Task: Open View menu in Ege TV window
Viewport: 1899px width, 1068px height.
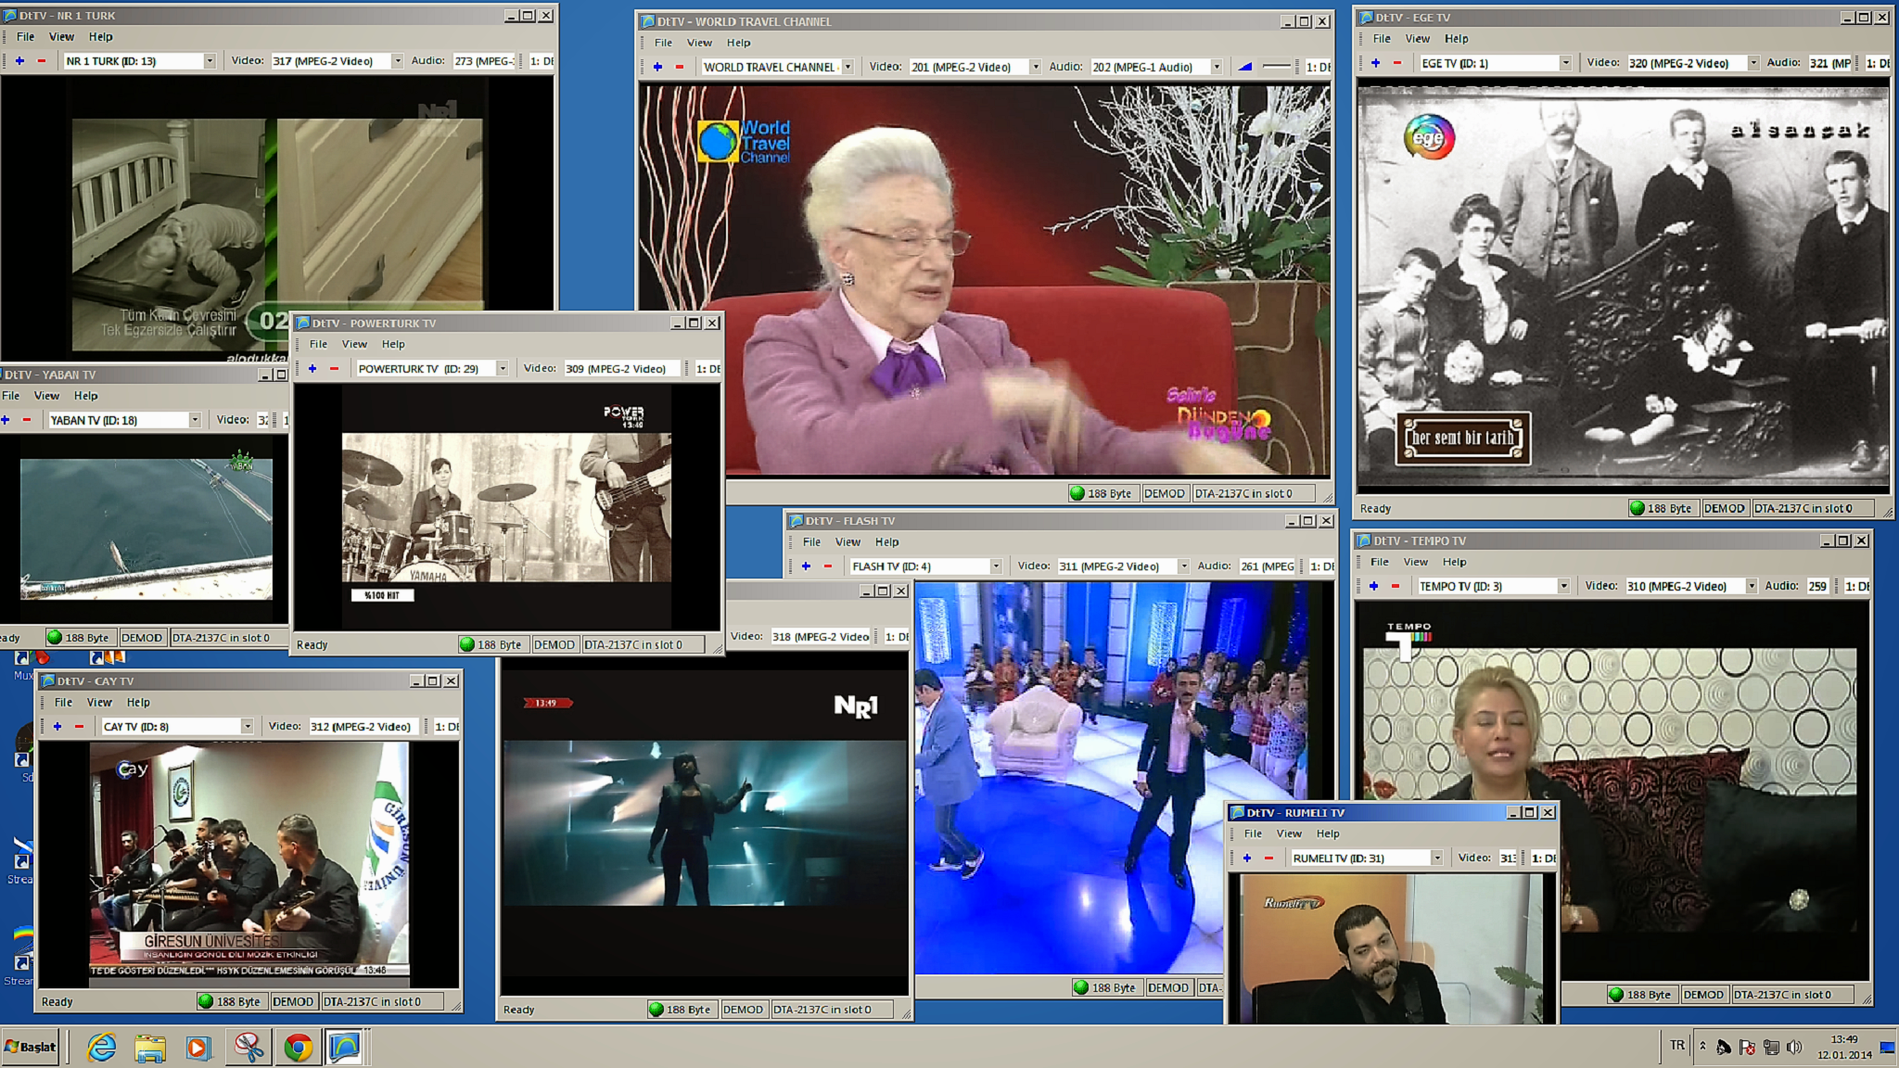Action: click(1417, 39)
